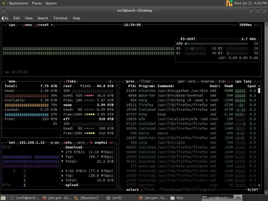Screen dimensions: 268x201
Task: Toggle per-core process cpu usage
Action: coord(187,81)
